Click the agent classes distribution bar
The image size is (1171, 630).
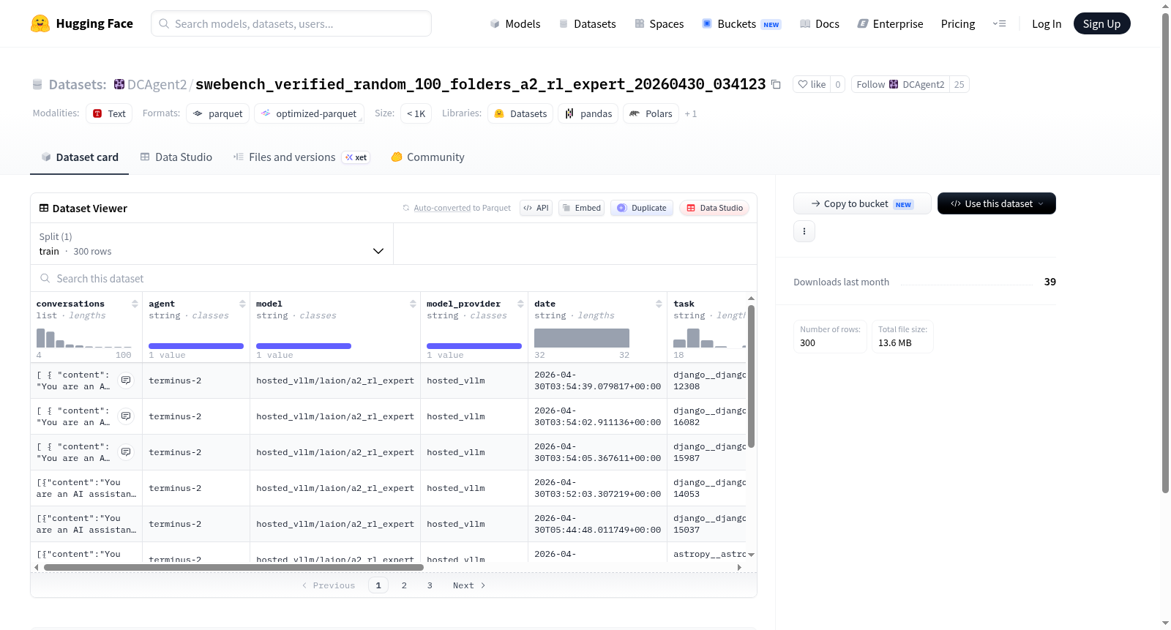[196, 346]
